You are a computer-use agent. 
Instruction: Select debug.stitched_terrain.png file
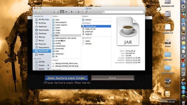coord(65,66)
